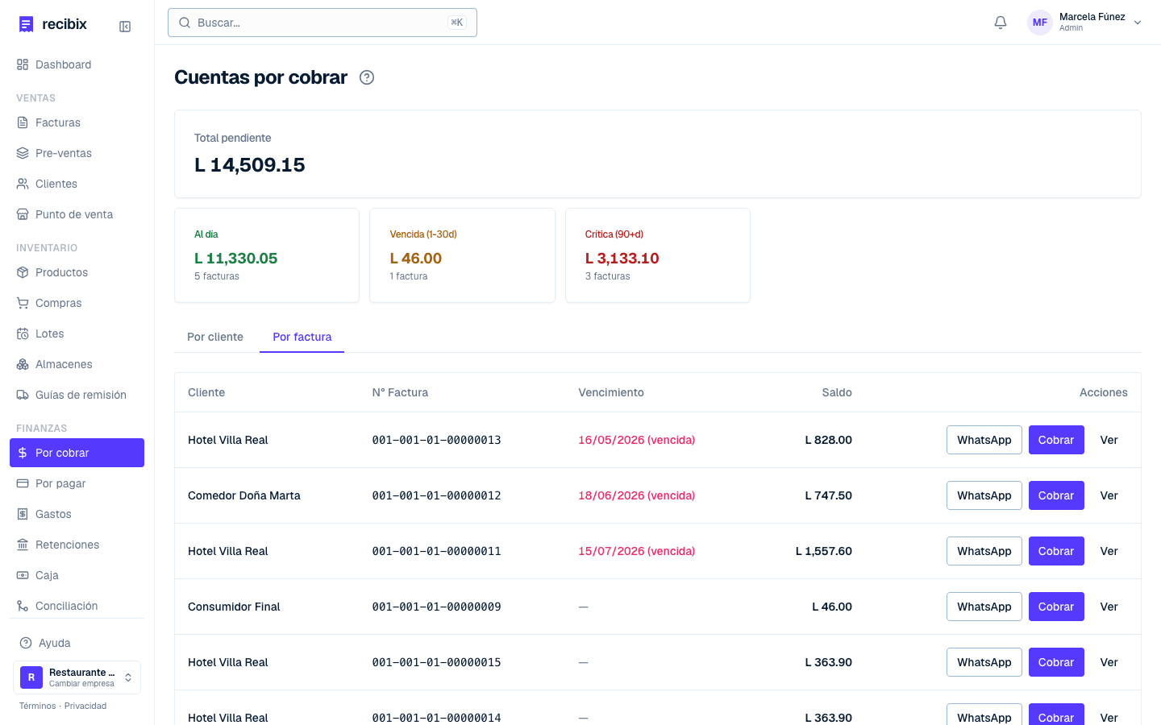Open notifications bell

coord(1001,23)
